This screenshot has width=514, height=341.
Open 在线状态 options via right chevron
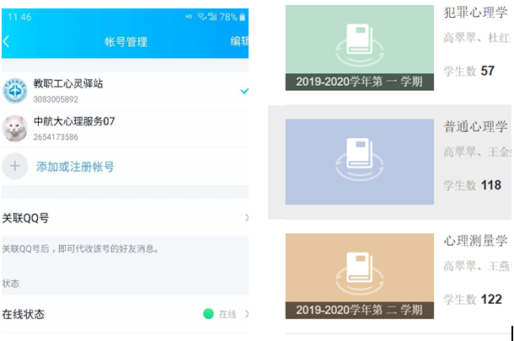point(246,314)
